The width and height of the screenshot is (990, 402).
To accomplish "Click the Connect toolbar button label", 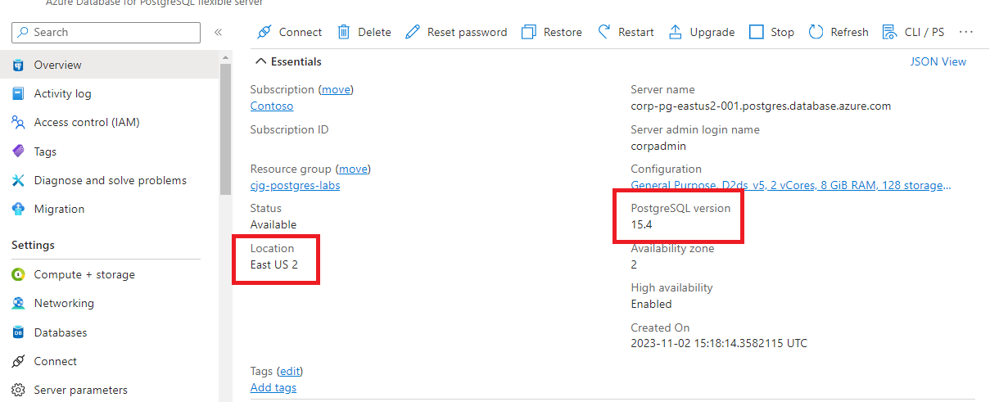I will click(301, 32).
